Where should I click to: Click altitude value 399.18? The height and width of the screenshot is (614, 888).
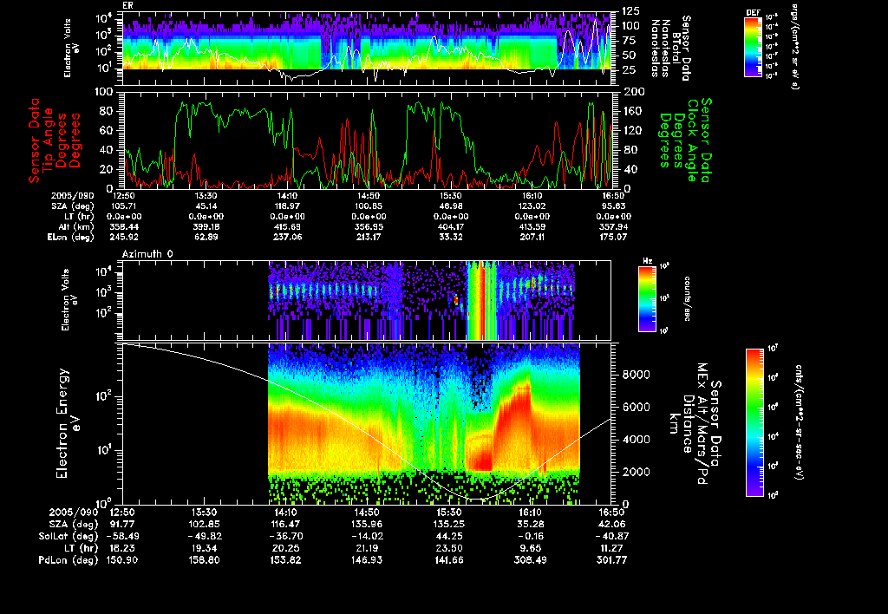206,226
